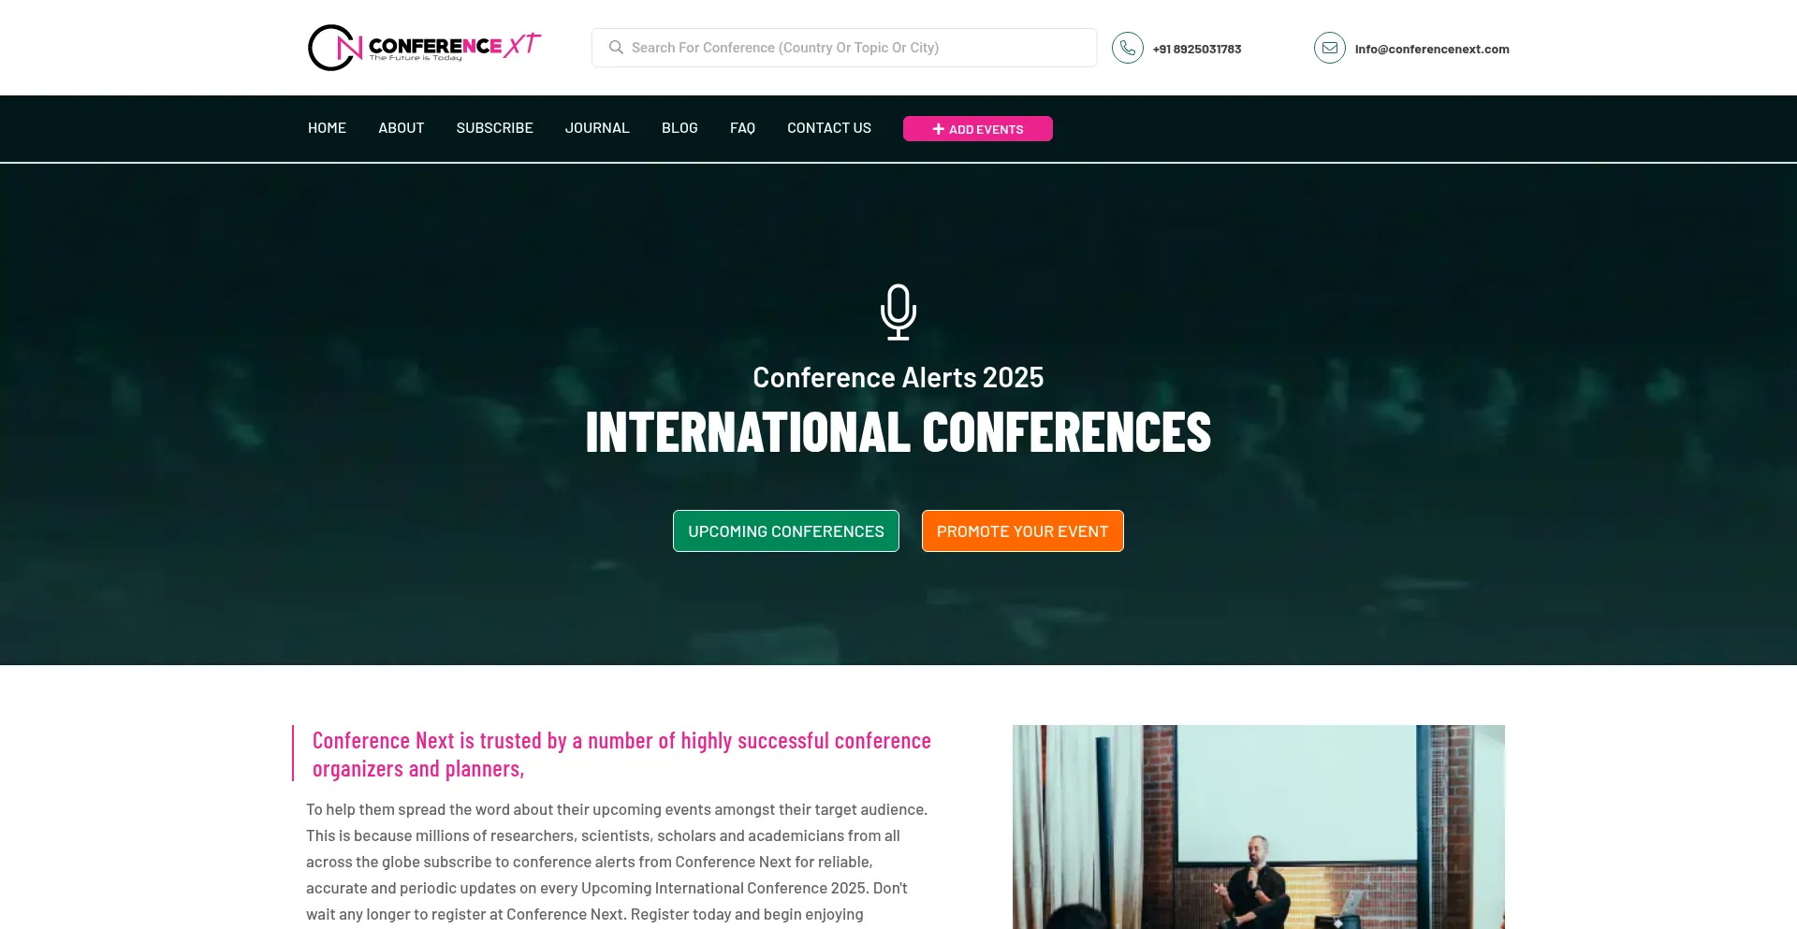The image size is (1797, 929).
Task: Go to the ABOUT page
Action: [402, 128]
